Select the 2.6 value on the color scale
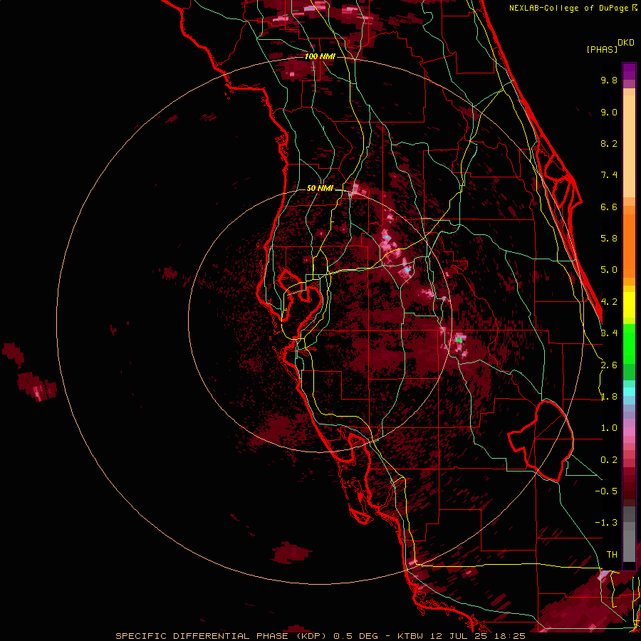Viewport: 641px width, 641px height. 609,365
